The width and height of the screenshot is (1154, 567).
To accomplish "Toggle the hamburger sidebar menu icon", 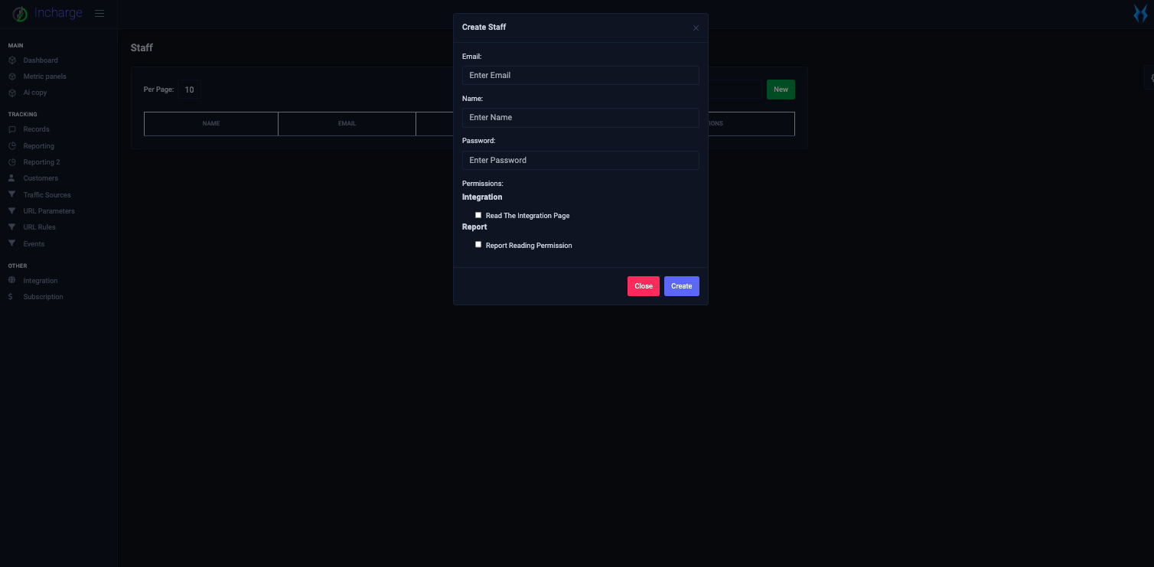I will point(99,14).
